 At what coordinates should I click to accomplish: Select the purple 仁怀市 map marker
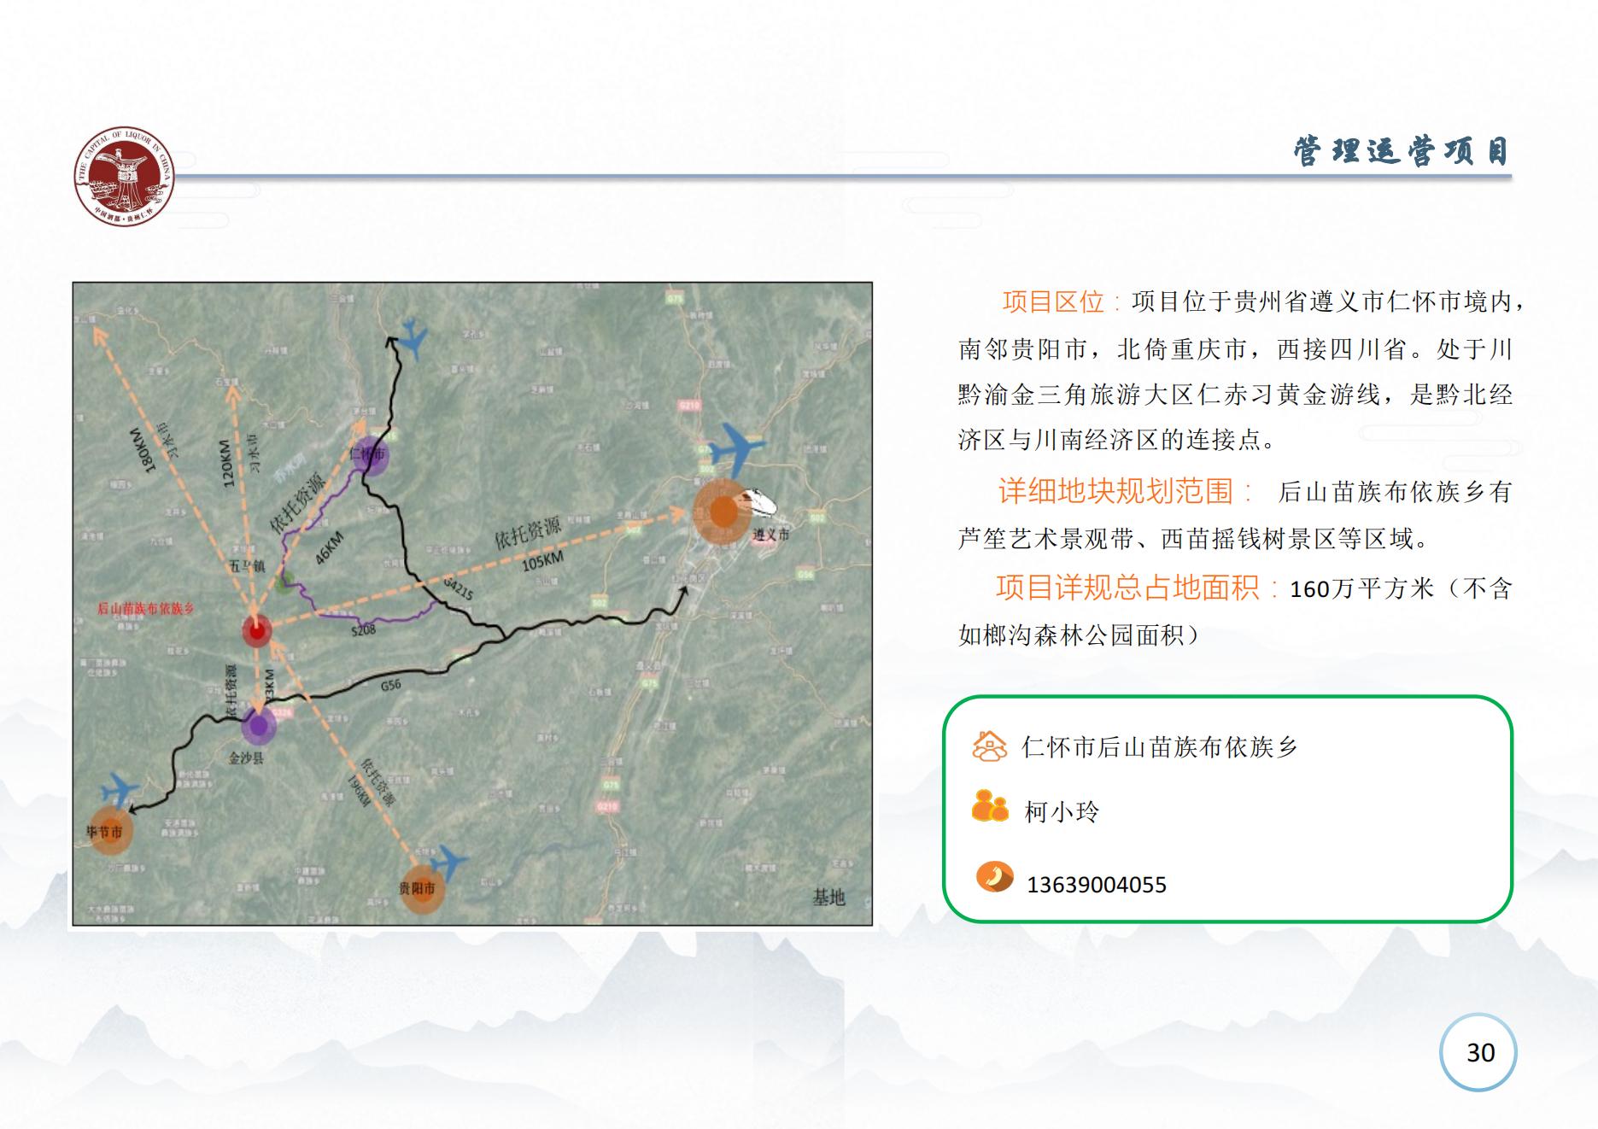[x=370, y=454]
